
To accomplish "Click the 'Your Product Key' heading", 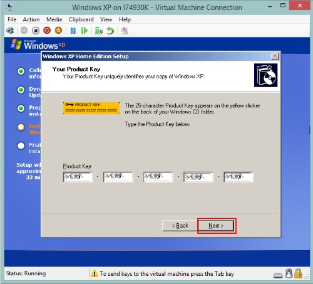I will click(76, 69).
